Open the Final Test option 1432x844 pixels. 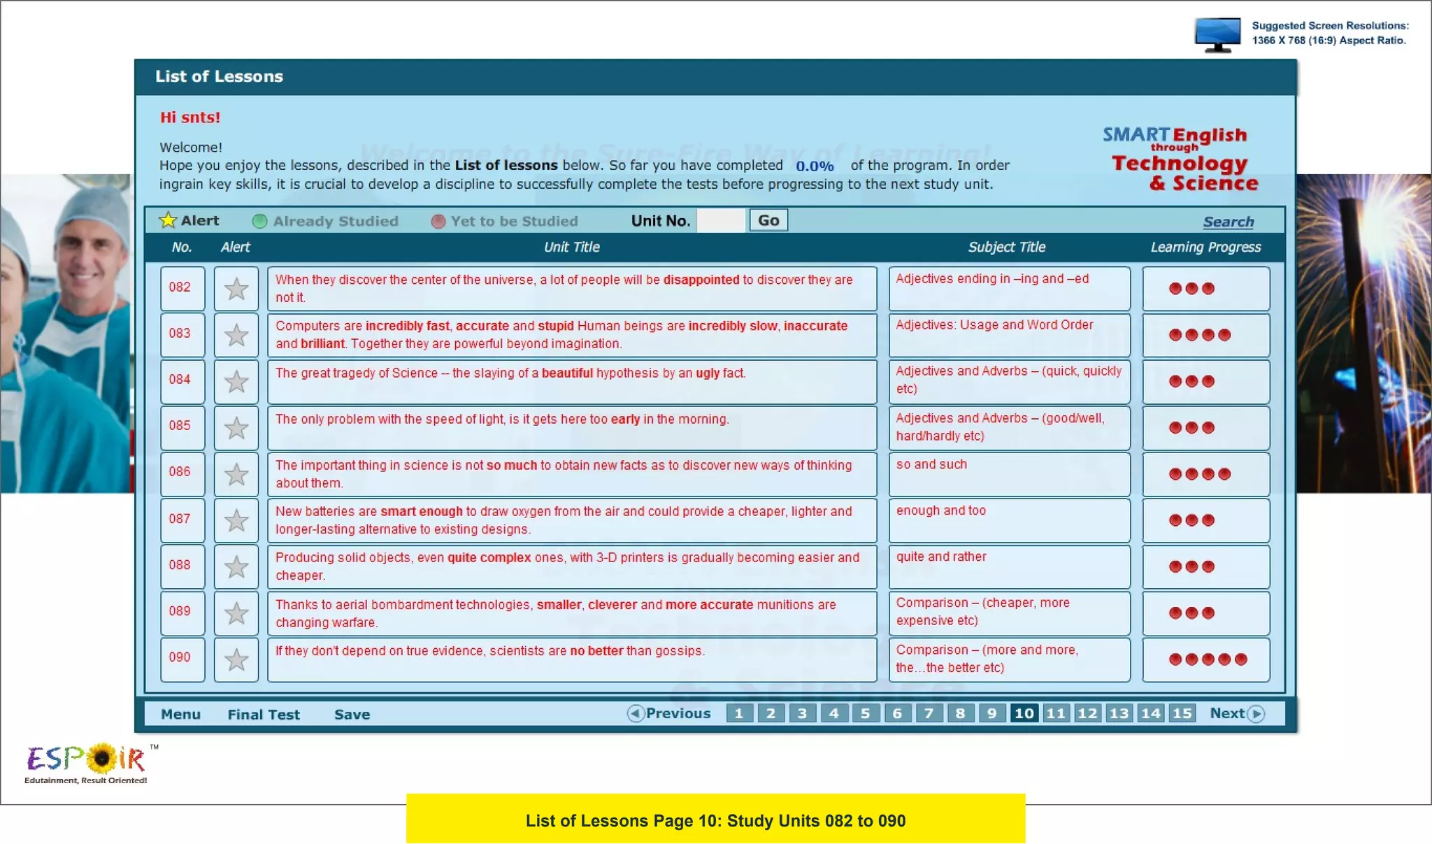click(264, 714)
